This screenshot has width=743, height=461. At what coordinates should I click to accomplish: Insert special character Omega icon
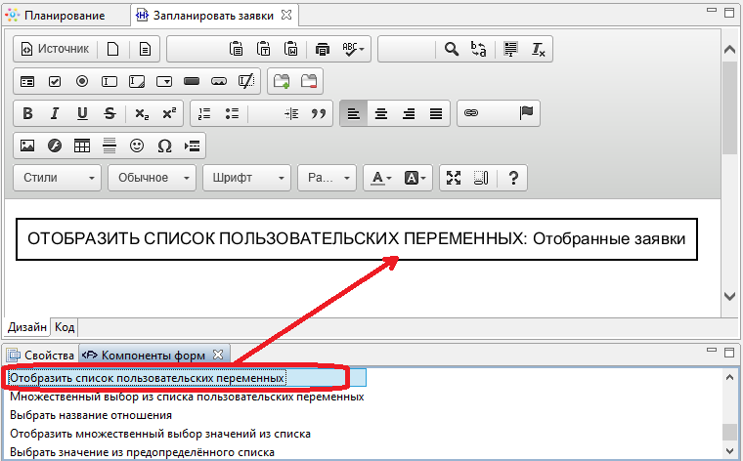point(164,146)
